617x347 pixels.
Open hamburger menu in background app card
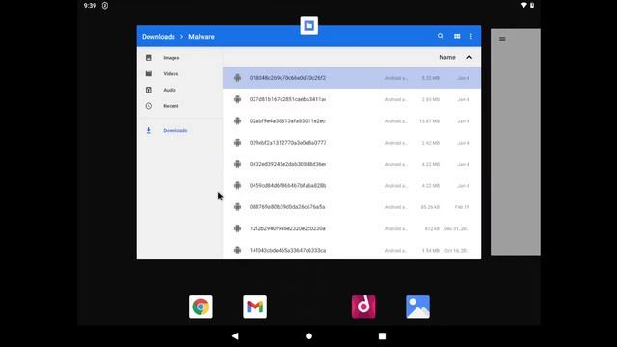(502, 39)
